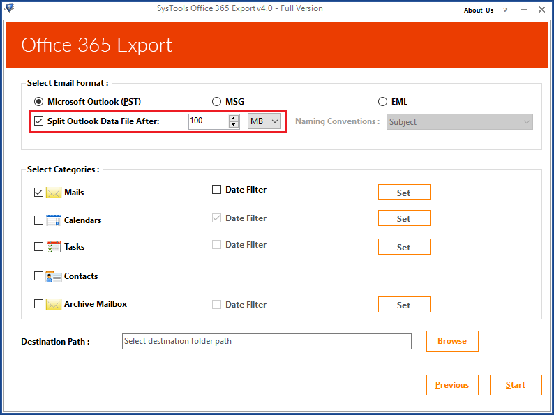
Task: Click the 'Select Email Format :' label
Action: [68, 83]
